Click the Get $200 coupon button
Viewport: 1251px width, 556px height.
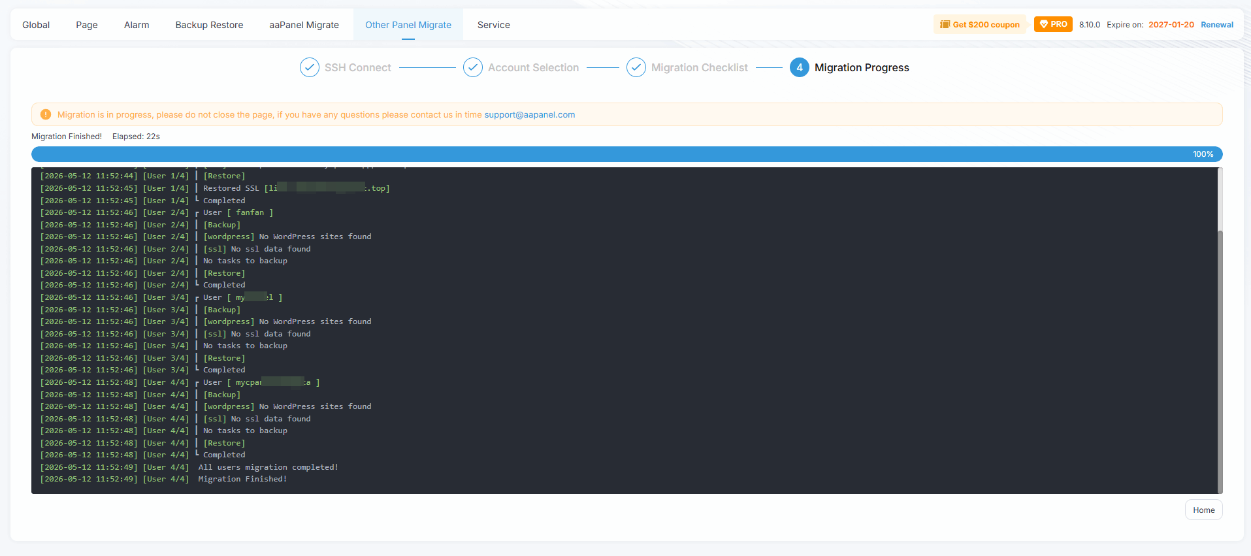point(980,24)
